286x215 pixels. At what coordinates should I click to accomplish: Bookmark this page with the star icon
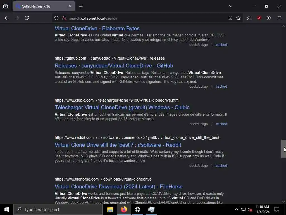(x=238, y=18)
